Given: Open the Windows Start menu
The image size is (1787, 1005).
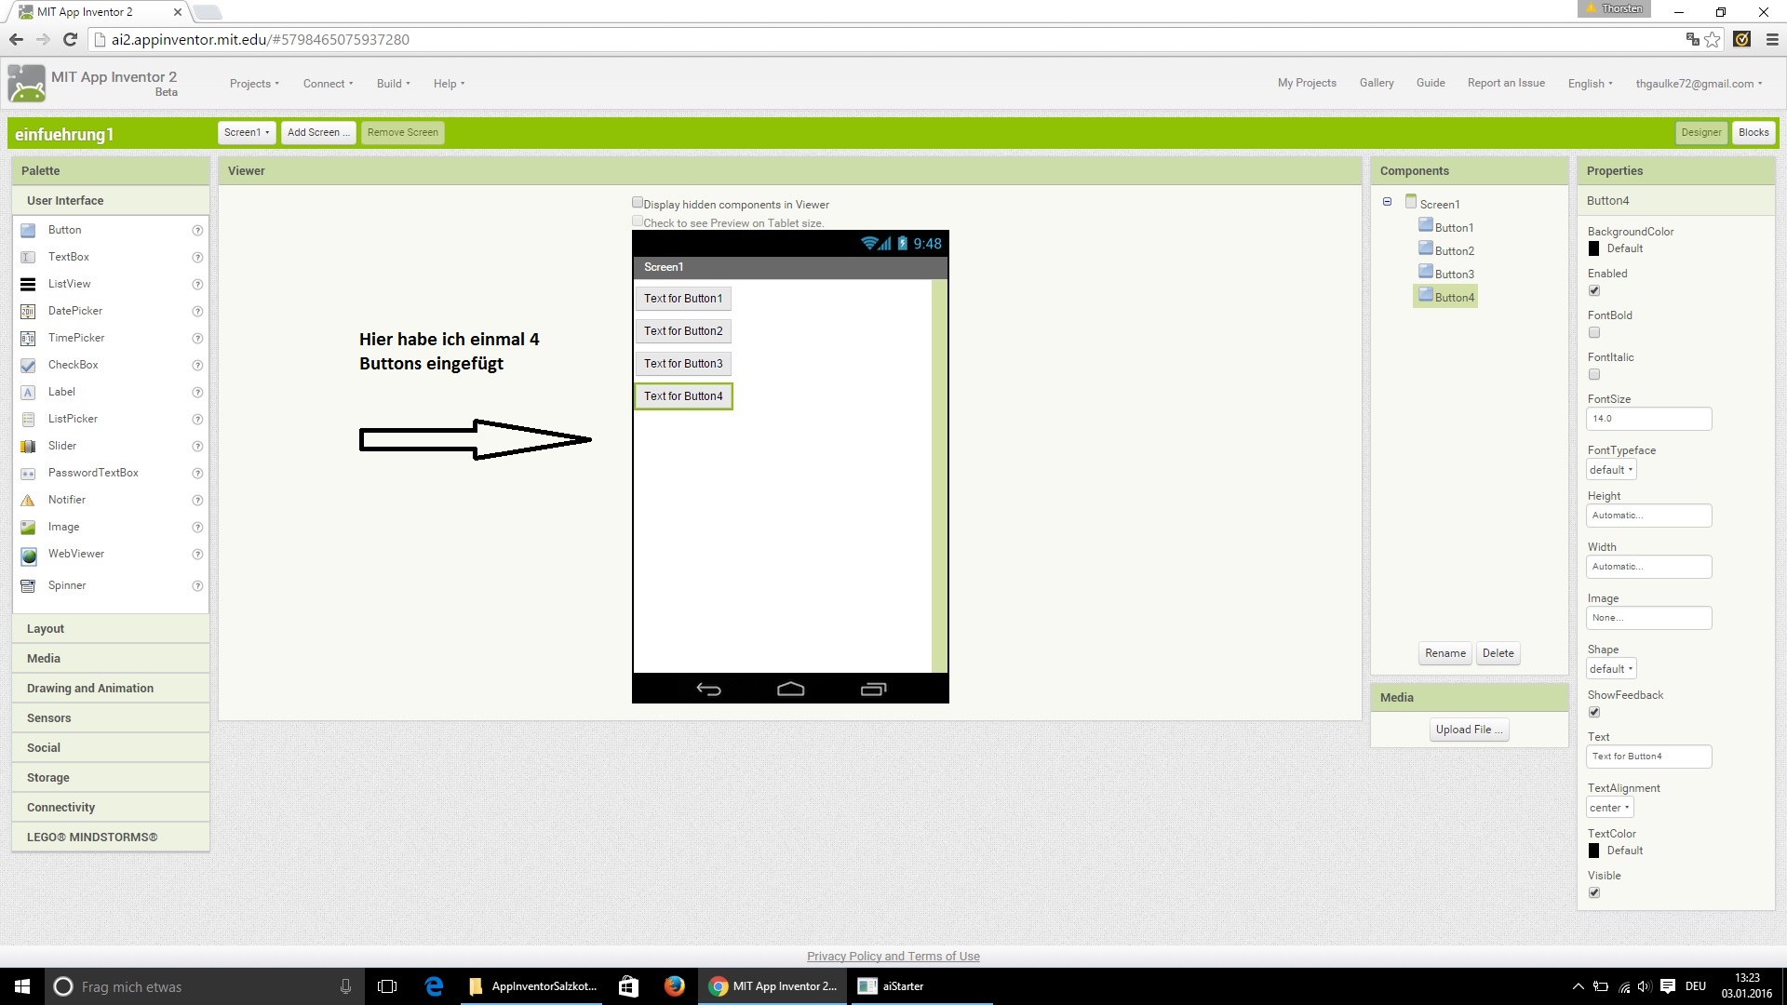Looking at the screenshot, I should pos(22,986).
